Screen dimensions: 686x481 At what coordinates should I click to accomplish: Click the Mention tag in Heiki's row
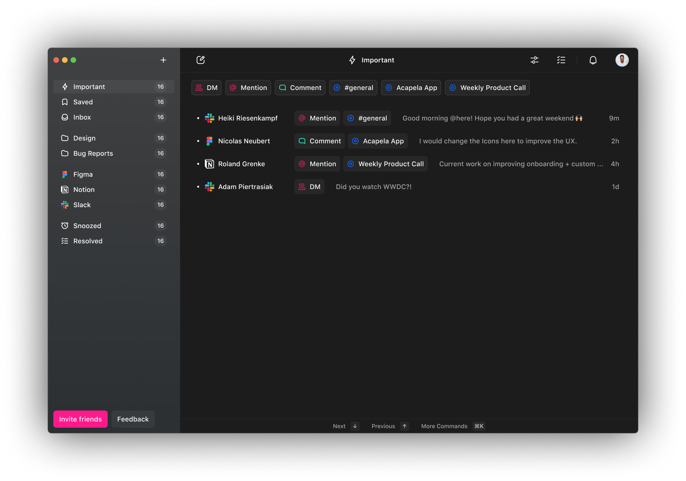coord(317,118)
